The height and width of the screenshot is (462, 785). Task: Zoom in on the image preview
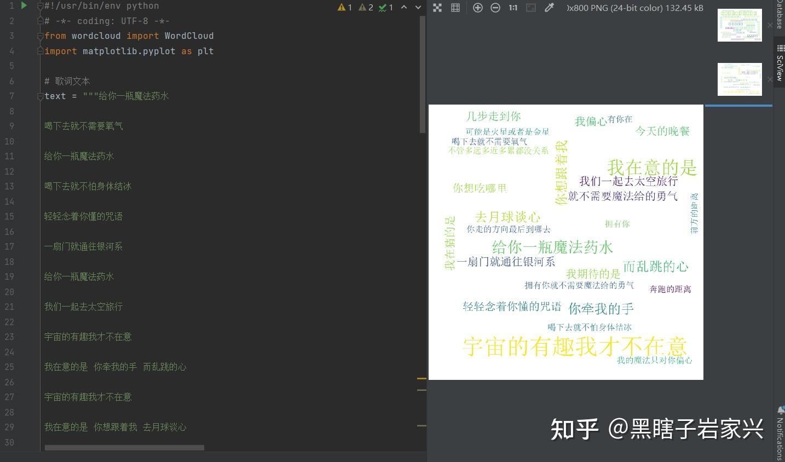[478, 8]
